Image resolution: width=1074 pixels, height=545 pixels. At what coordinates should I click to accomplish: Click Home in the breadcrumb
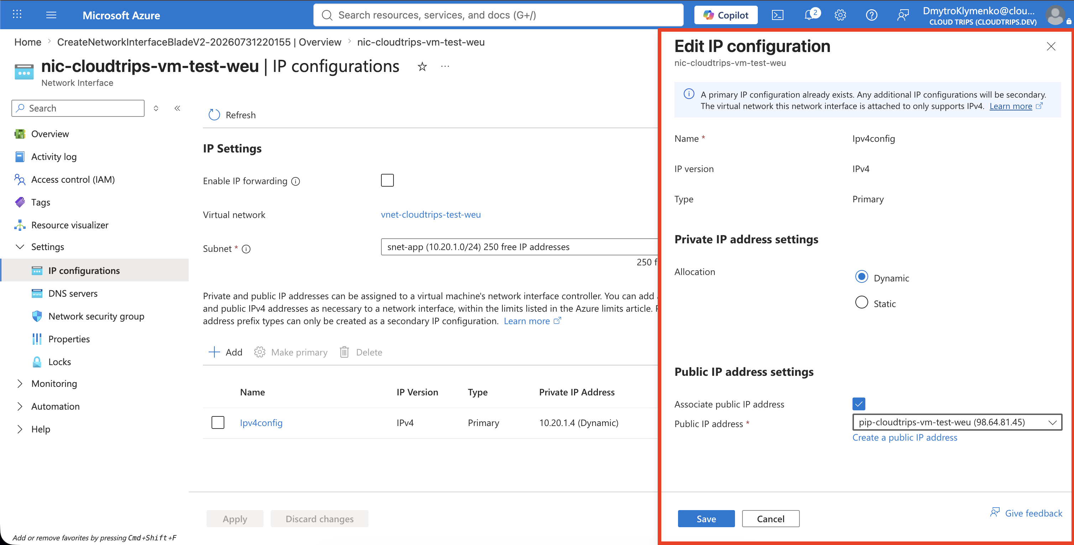tap(27, 42)
